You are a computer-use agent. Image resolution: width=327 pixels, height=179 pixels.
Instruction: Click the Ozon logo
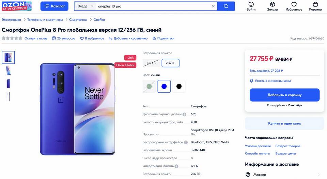coord(17,6)
